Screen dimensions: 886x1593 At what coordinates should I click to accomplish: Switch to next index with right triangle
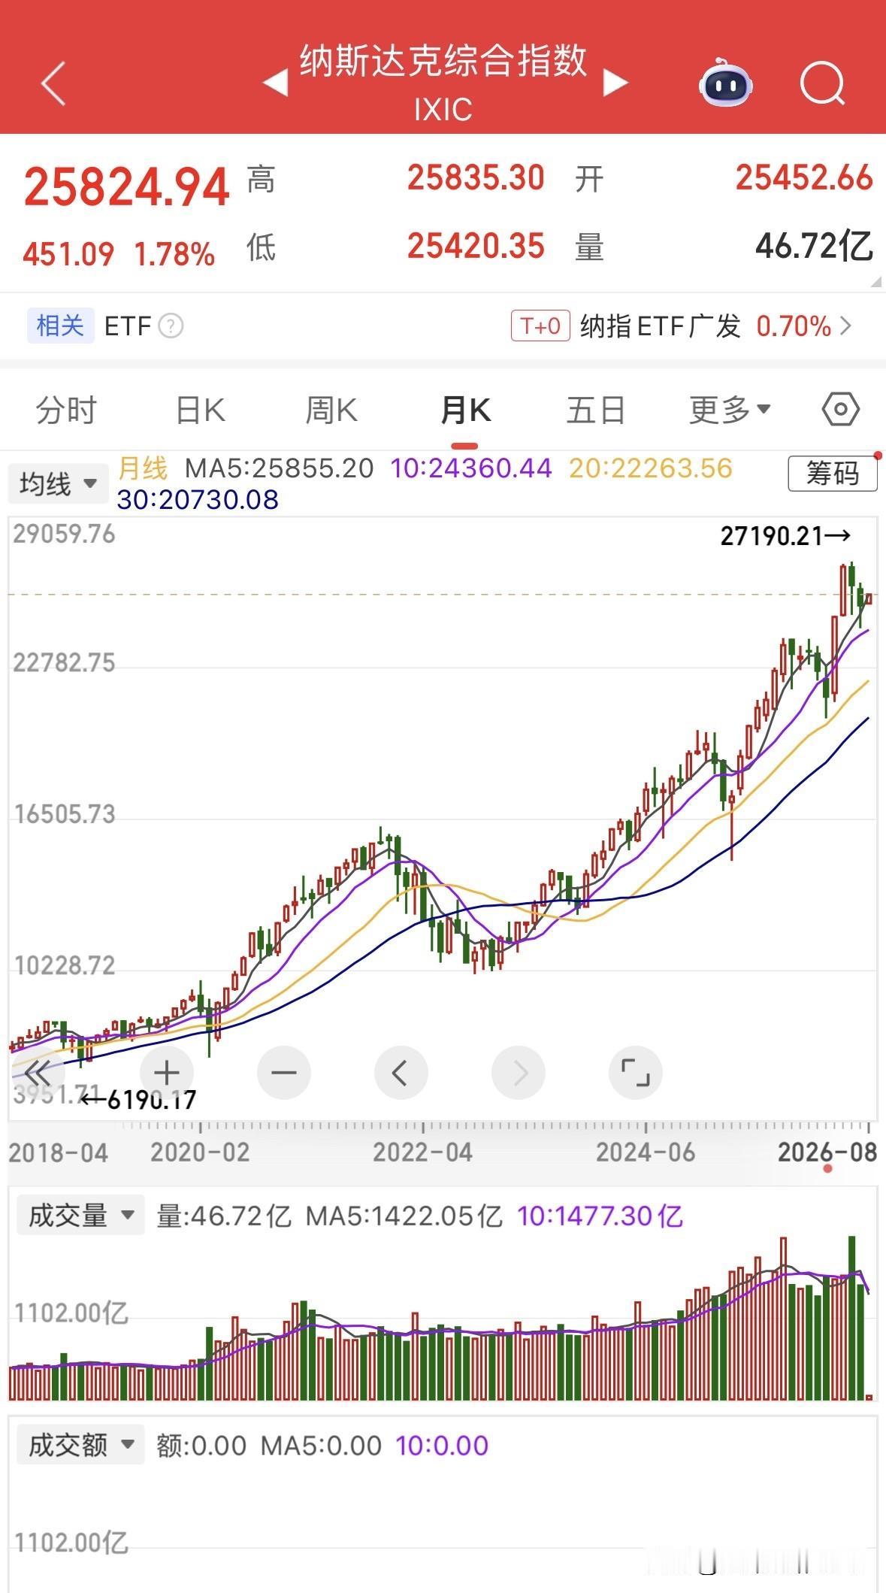[615, 83]
